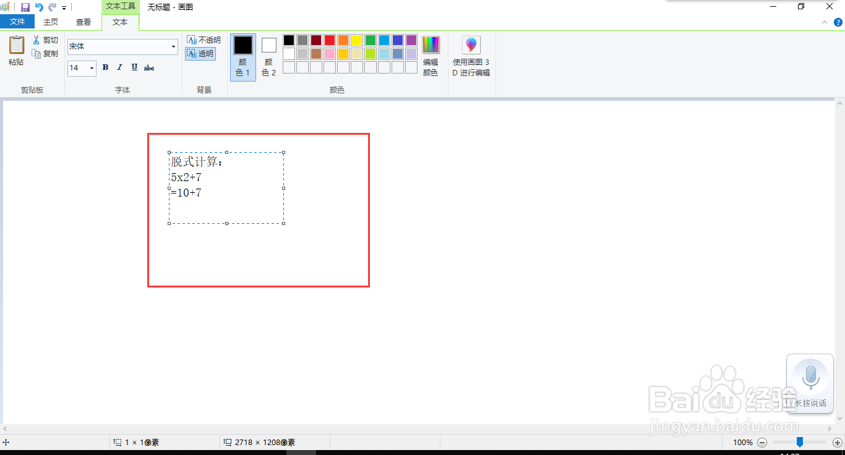Pick the lime green color swatch
The height and width of the screenshot is (455, 845).
371,54
